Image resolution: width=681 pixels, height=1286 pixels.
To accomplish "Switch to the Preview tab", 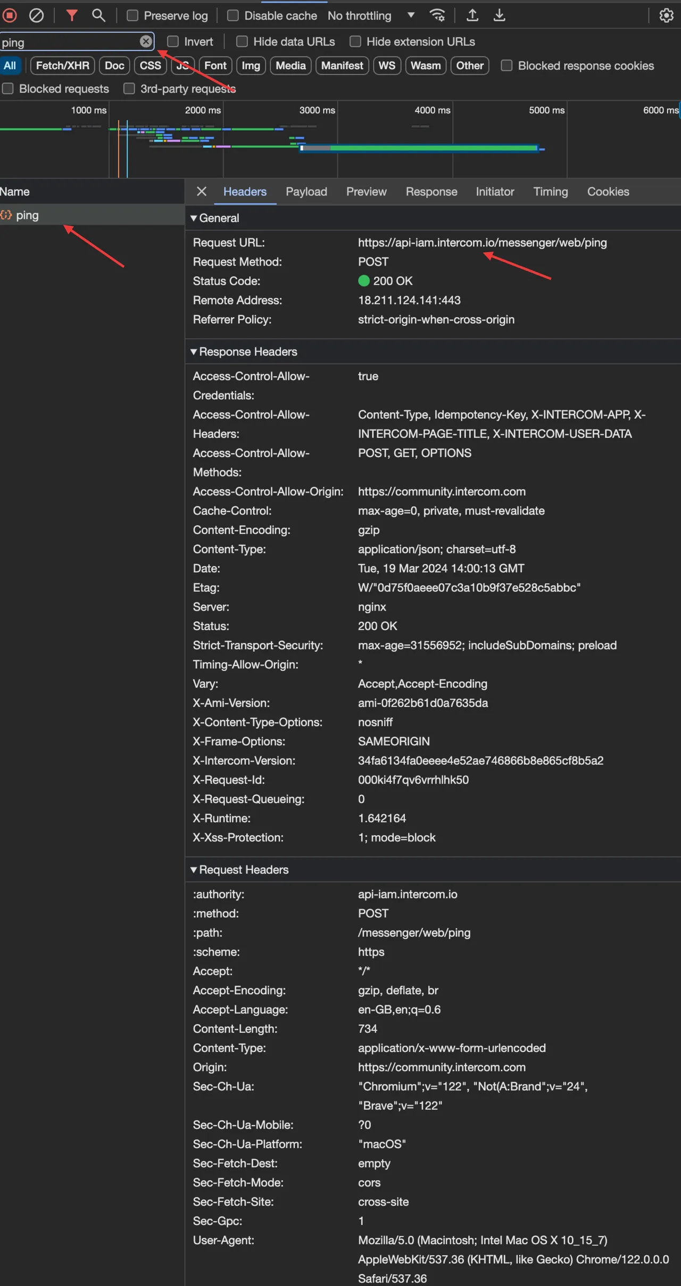I will (x=367, y=192).
